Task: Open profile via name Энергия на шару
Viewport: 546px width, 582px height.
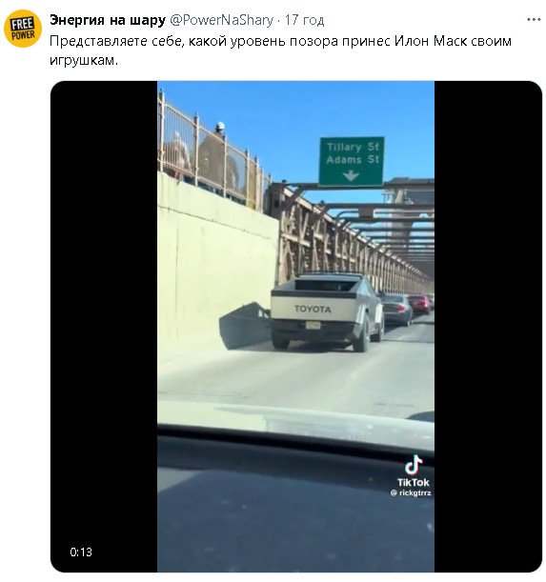Action: tap(108, 20)
